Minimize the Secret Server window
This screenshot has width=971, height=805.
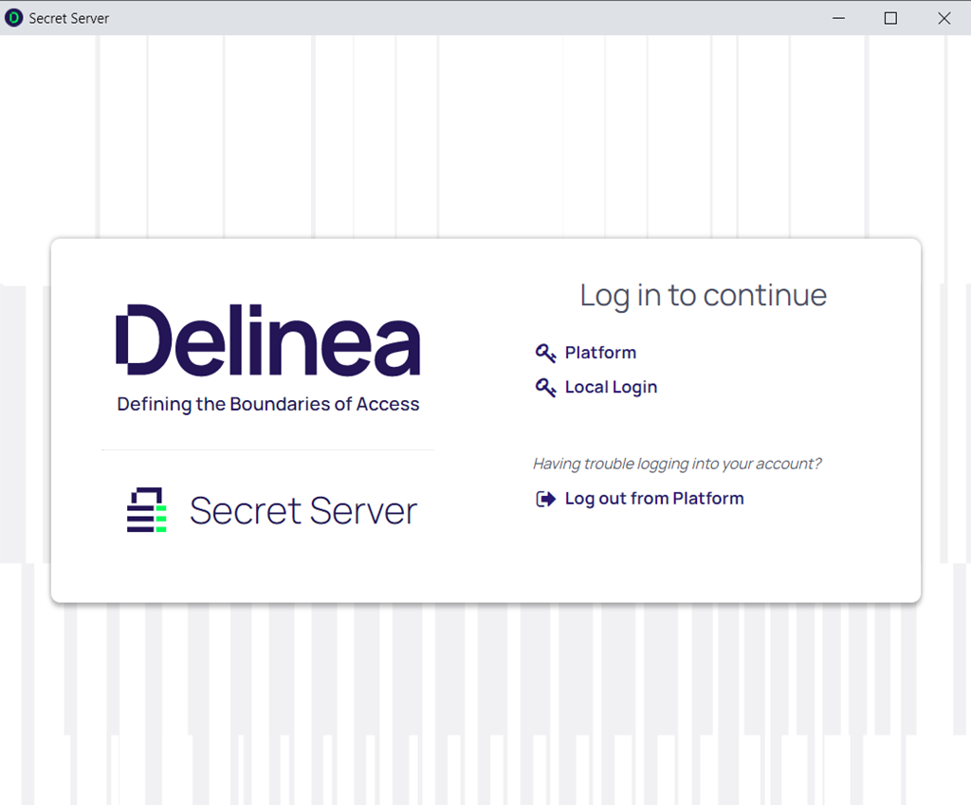[x=837, y=18]
